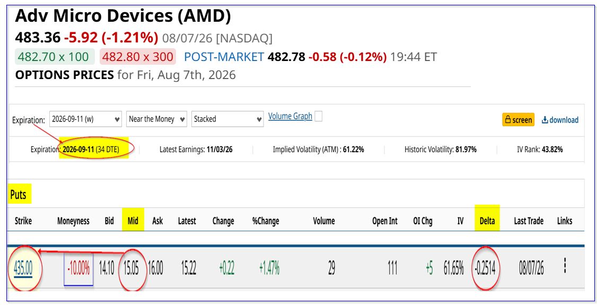Screen dimensions: 597x305
Task: Click the %Change column header
Action: 266,221
